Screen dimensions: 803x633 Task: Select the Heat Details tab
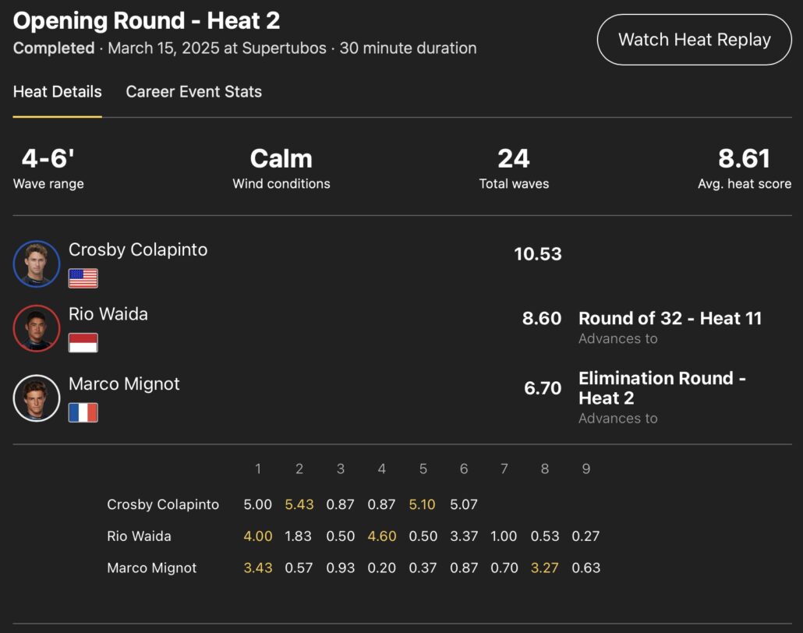tap(57, 92)
